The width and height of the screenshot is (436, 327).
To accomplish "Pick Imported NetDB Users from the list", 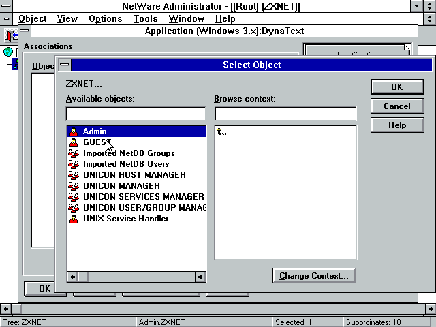I will (x=136, y=163).
